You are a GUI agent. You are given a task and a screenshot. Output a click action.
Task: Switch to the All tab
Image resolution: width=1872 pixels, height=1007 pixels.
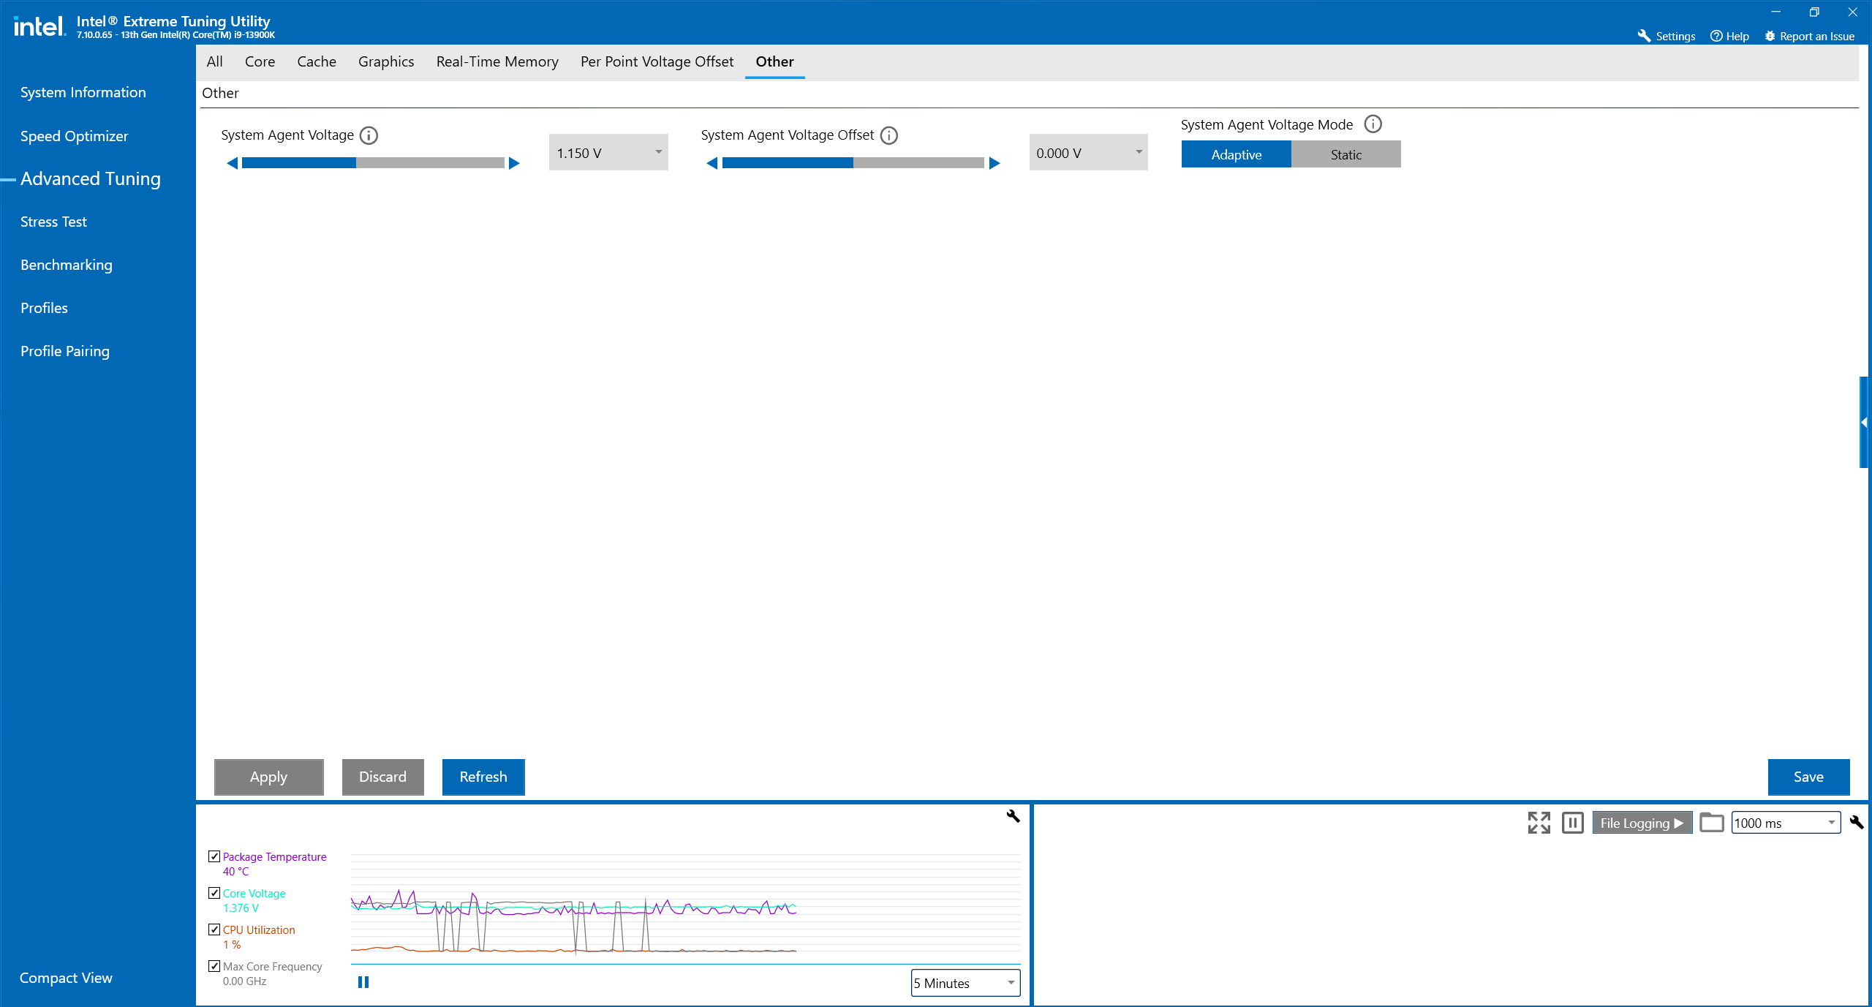(215, 61)
